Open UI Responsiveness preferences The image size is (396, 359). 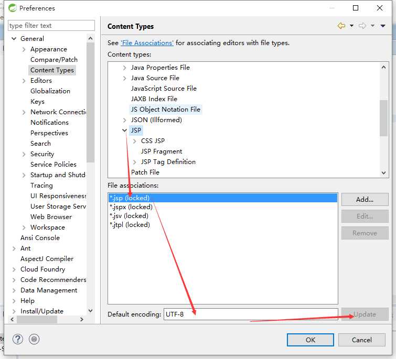58,196
